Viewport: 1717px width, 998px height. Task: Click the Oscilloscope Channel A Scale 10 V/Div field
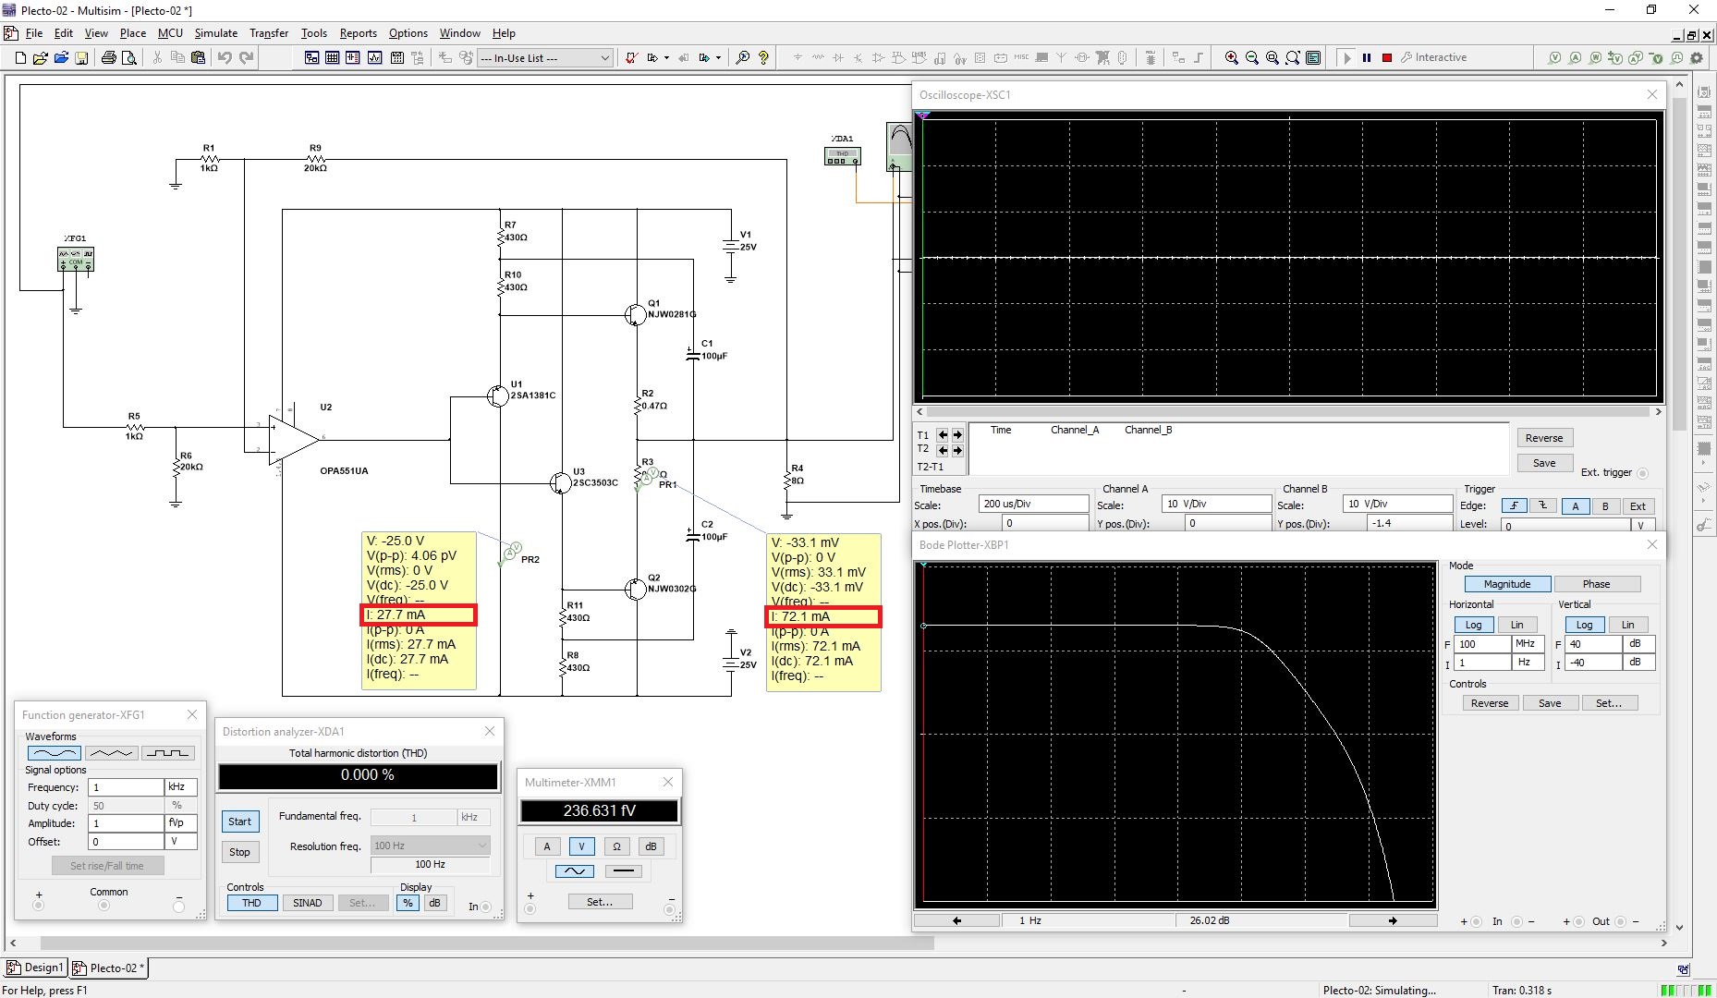[x=1216, y=504]
